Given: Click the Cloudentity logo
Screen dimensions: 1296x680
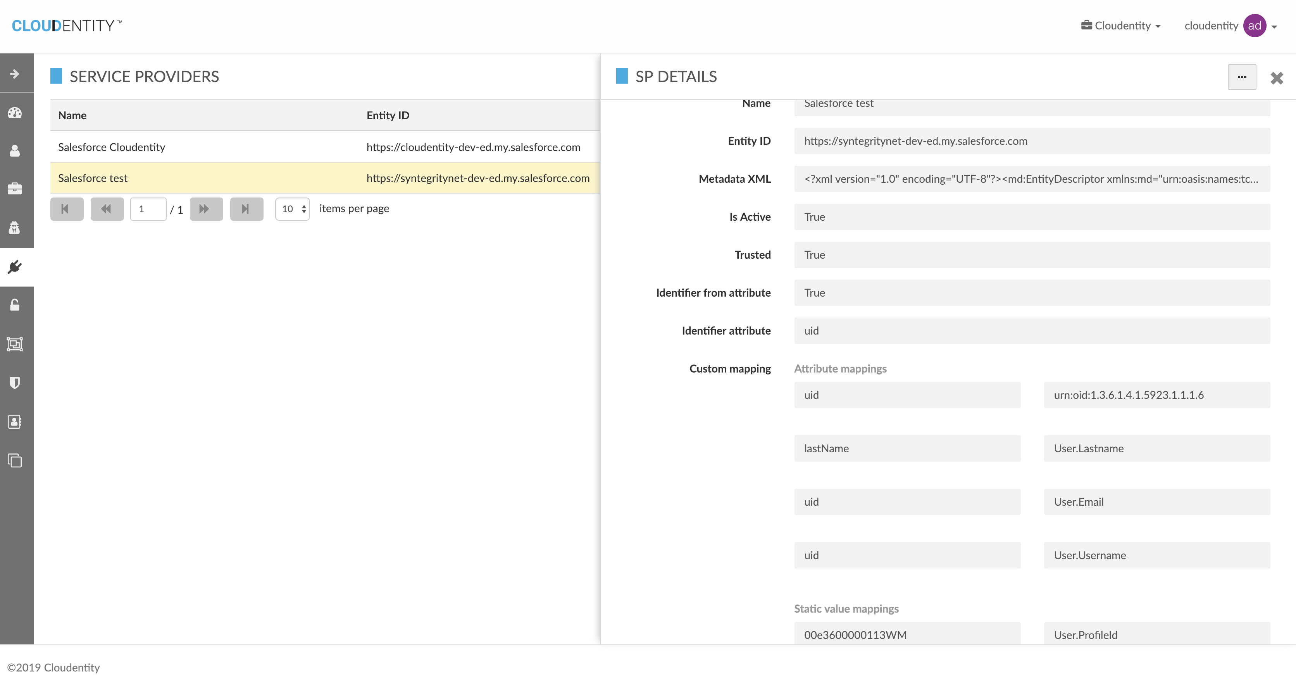Looking at the screenshot, I should 67,26.
